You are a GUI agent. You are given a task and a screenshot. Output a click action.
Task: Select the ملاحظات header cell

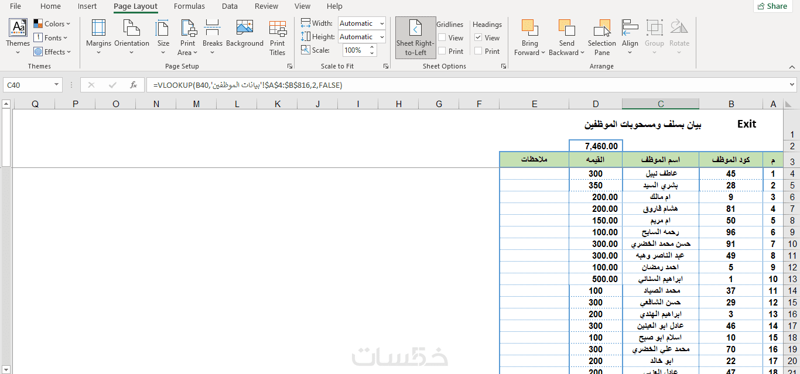534,160
